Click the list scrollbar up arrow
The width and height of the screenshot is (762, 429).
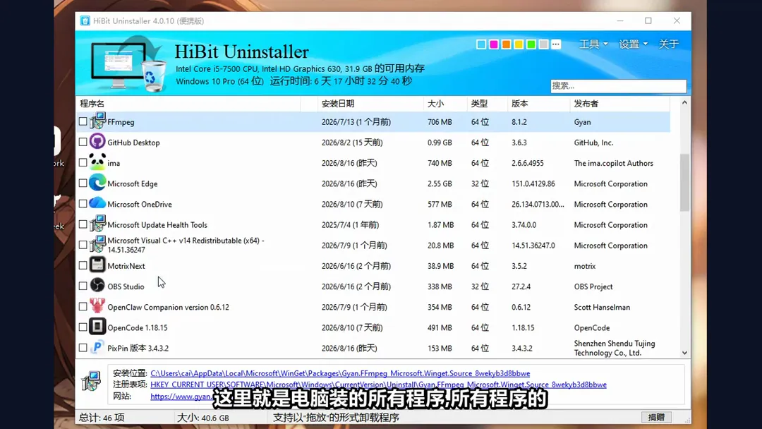click(x=684, y=102)
